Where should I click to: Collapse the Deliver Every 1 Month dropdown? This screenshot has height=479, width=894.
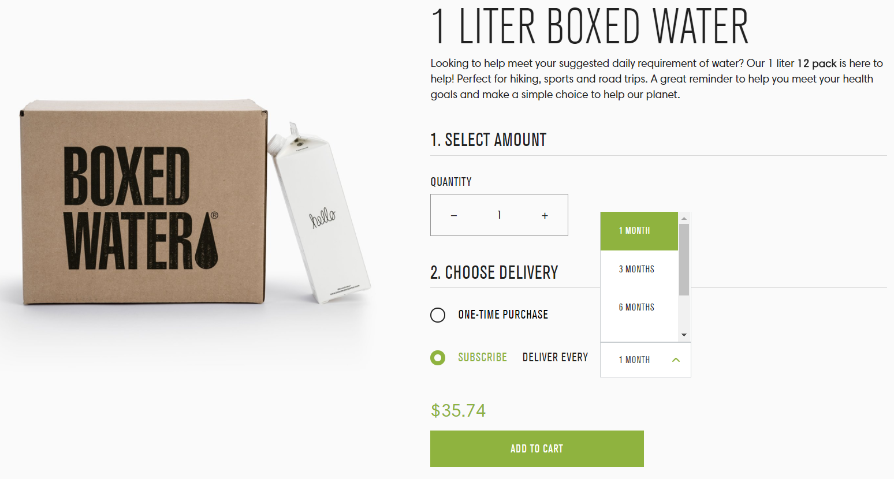(646, 360)
